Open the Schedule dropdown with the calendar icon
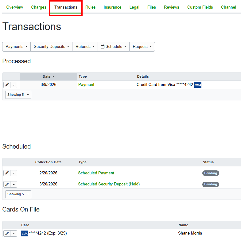The height and width of the screenshot is (237, 241). pyautogui.click(x=114, y=47)
